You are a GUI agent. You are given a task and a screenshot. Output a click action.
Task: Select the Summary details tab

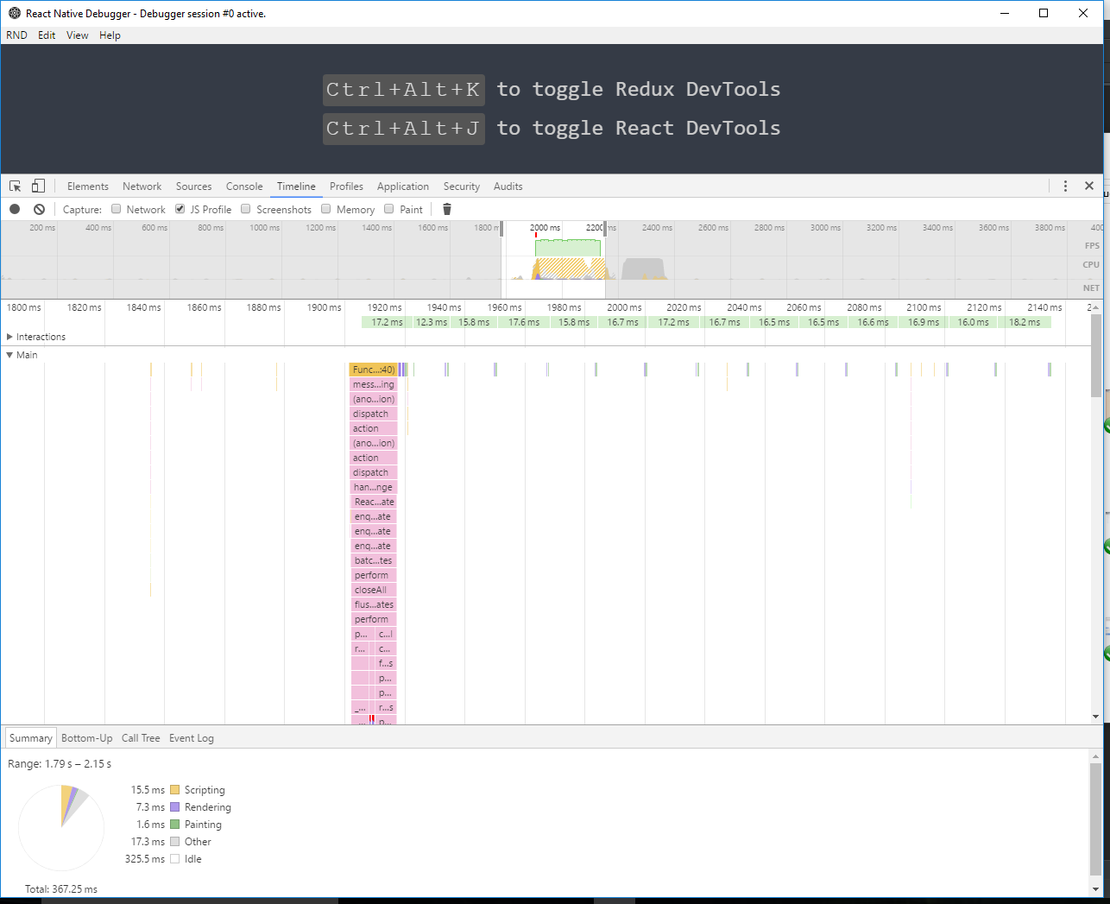(31, 738)
